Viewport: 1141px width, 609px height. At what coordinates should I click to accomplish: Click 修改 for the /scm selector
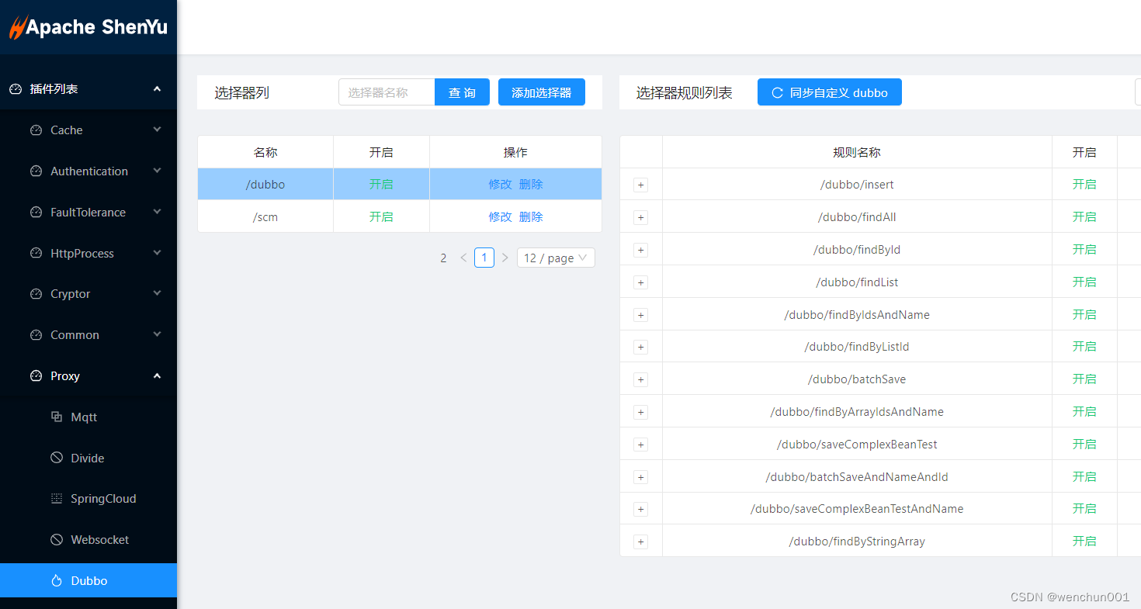(500, 217)
